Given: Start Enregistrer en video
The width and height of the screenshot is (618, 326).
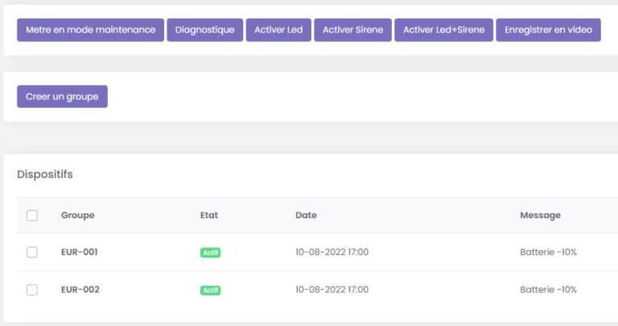Looking at the screenshot, I should coord(548,30).
